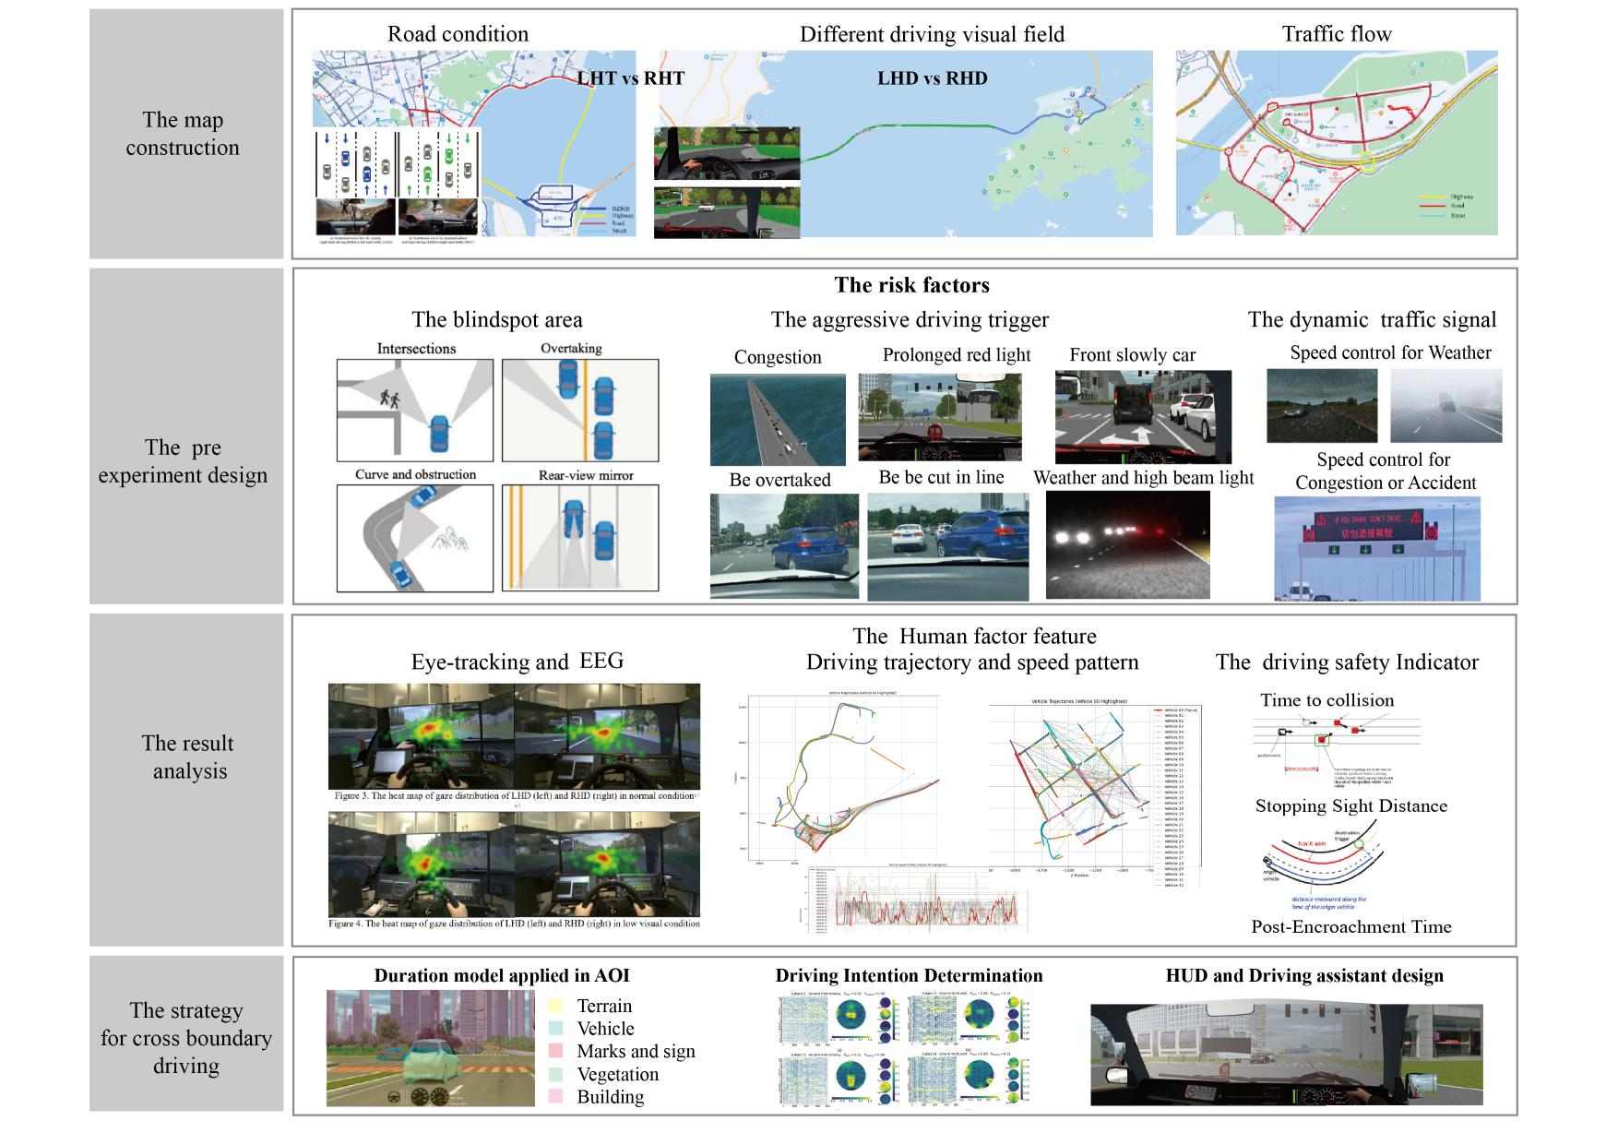Click 'The strategy for cross boundary driving' label
Image resolution: width=1618 pixels, height=1145 pixels.
click(186, 1038)
